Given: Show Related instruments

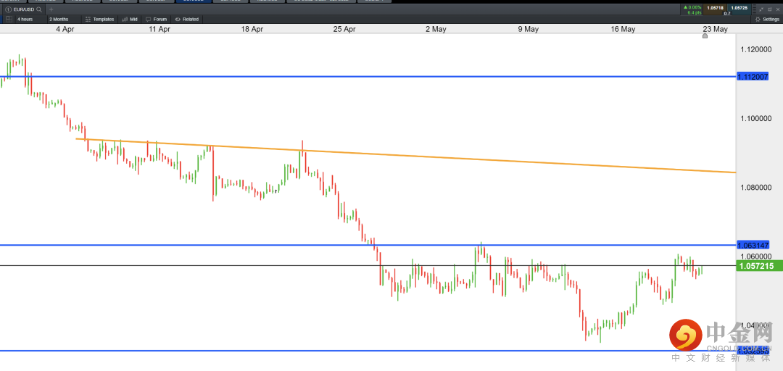Looking at the screenshot, I should coord(186,19).
